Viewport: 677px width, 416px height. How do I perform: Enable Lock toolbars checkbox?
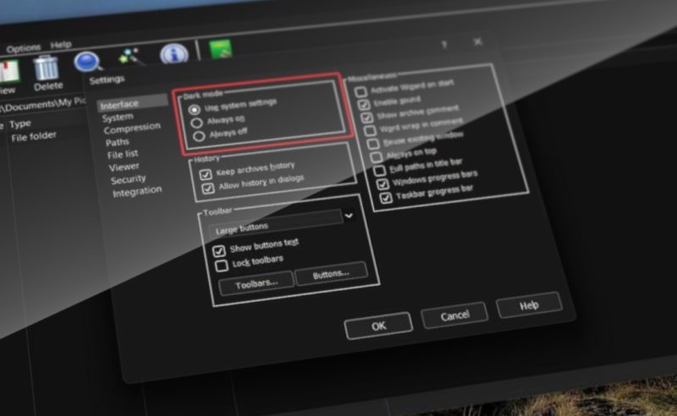click(x=222, y=265)
